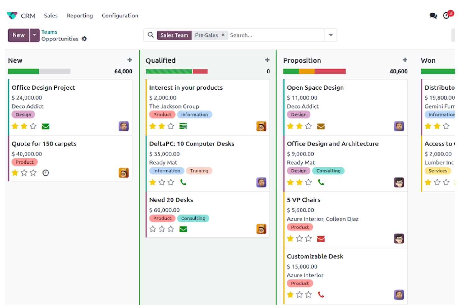Set third priority star on Customizable Desk
Image resolution: width=460 pixels, height=305 pixels.
(x=309, y=294)
